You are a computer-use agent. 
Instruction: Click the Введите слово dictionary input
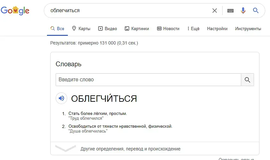tap(148, 80)
